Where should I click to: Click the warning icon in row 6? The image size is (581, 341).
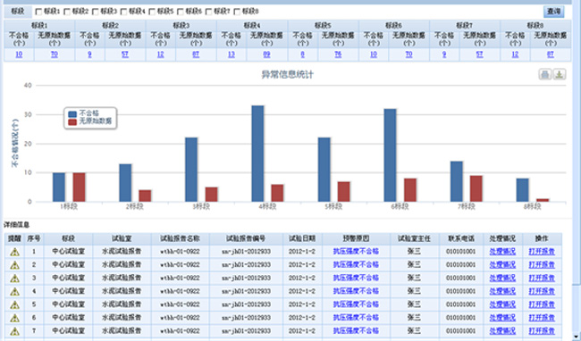tap(14, 318)
